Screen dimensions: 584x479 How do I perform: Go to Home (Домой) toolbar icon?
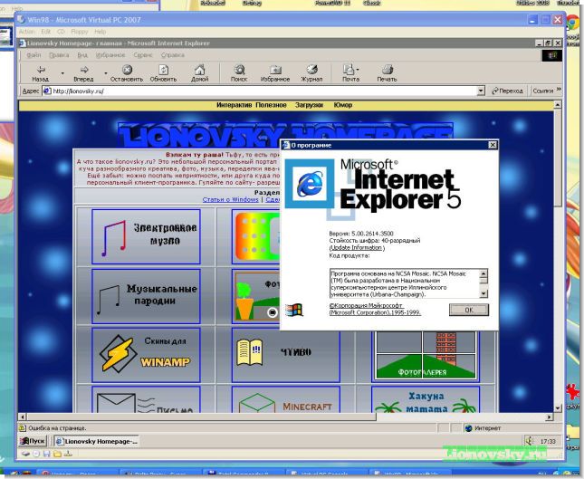coord(200,72)
